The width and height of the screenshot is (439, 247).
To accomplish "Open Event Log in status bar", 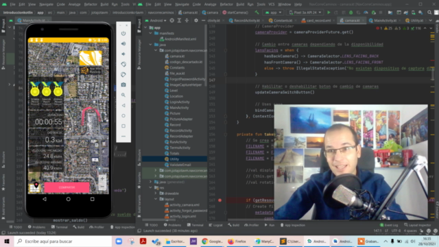I will [389, 225].
